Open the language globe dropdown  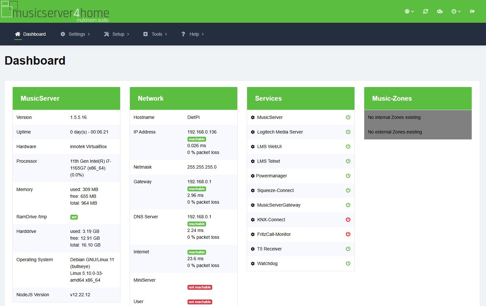tap(409, 11)
